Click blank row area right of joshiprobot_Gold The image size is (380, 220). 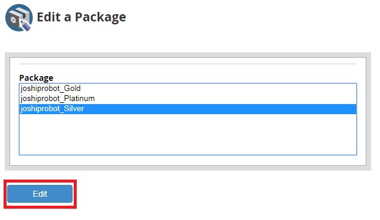pos(218,89)
